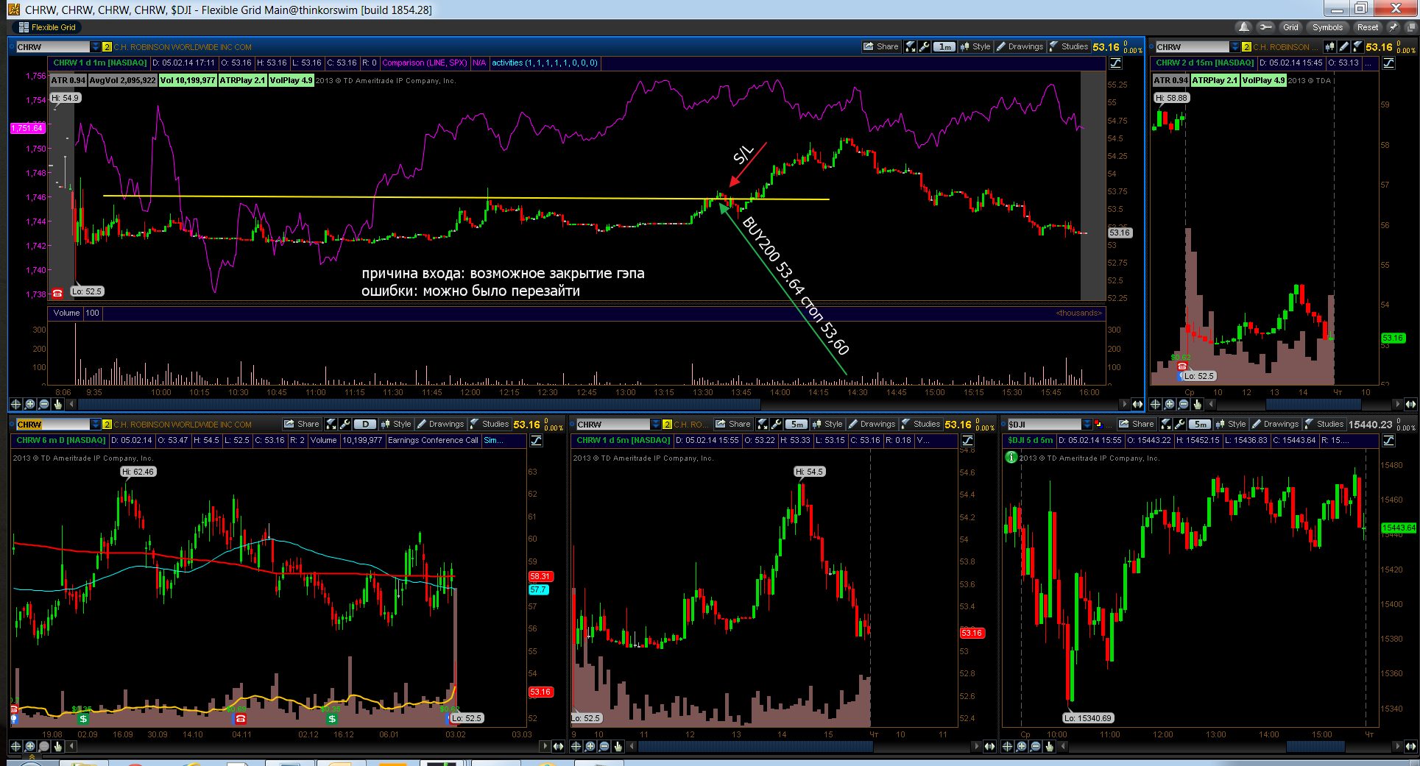This screenshot has width=1420, height=766.
Task: Toggle chart scale icon in $DJI chart
Action: [1388, 441]
